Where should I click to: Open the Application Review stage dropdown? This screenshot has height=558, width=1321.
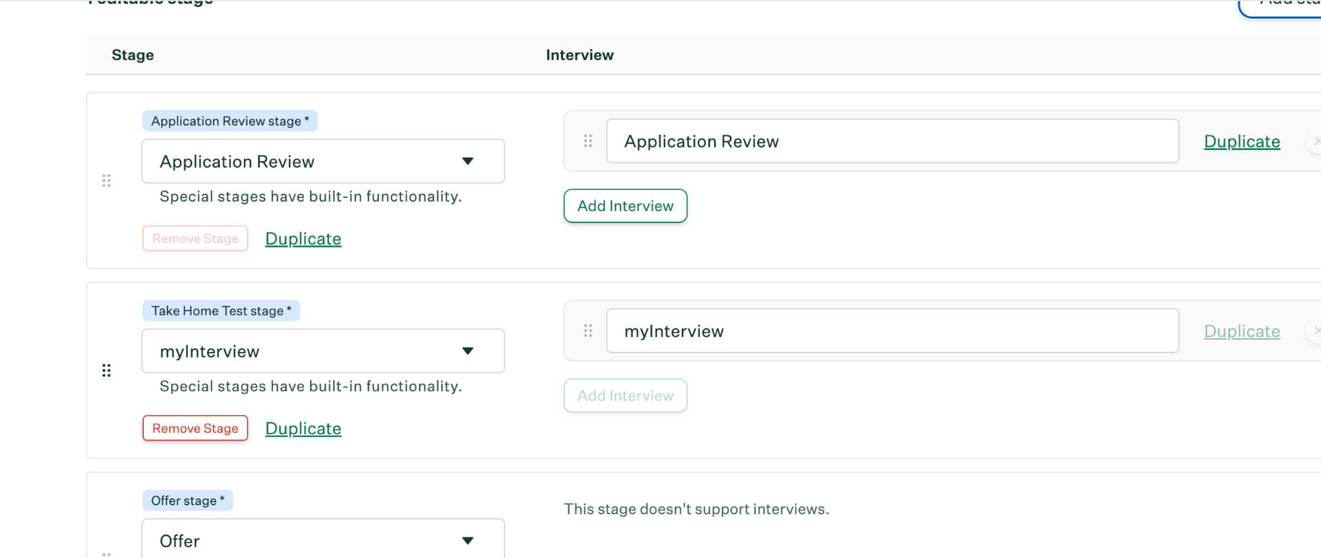(323, 161)
